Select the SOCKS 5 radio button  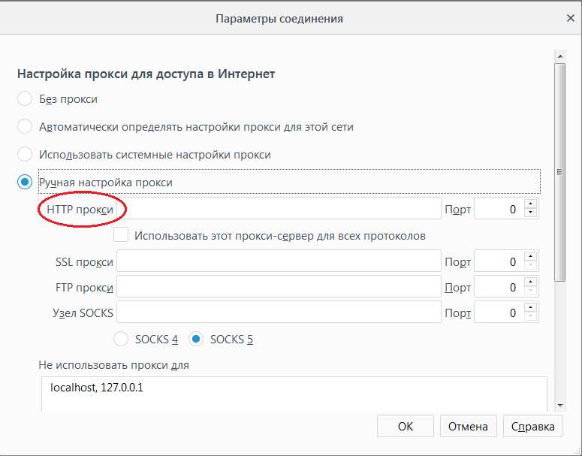[196, 340]
